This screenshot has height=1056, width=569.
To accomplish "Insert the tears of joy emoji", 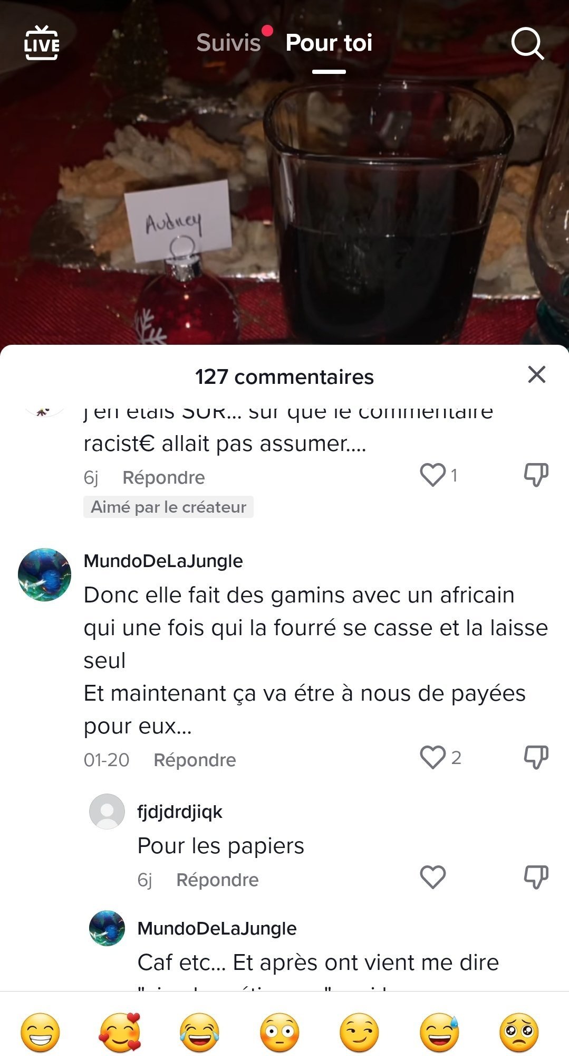I will click(x=199, y=1032).
